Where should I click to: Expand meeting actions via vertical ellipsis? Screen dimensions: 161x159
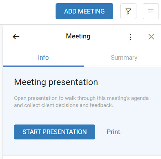[130, 37]
